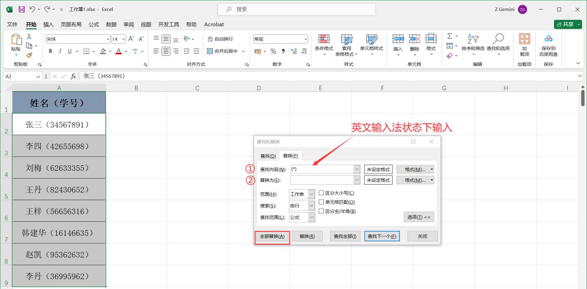Click in the Replace with (替换为) input field

pos(322,180)
